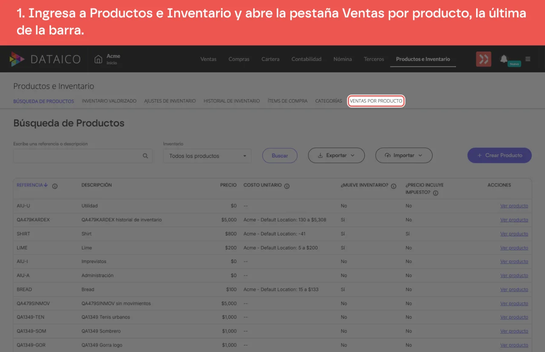Click info icon next to Referencia
Screen dimensions: 545x352
click(55, 186)
